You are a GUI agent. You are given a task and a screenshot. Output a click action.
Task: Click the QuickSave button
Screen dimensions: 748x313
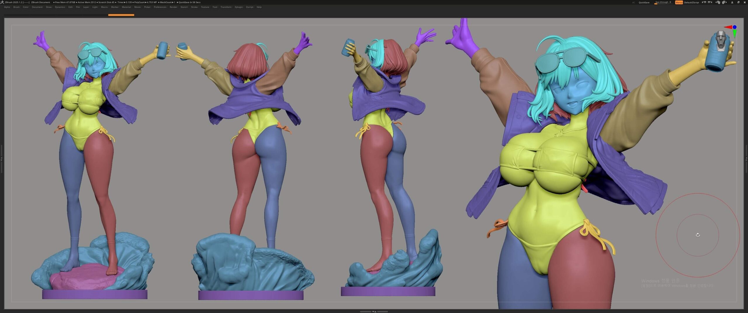[x=644, y=2]
